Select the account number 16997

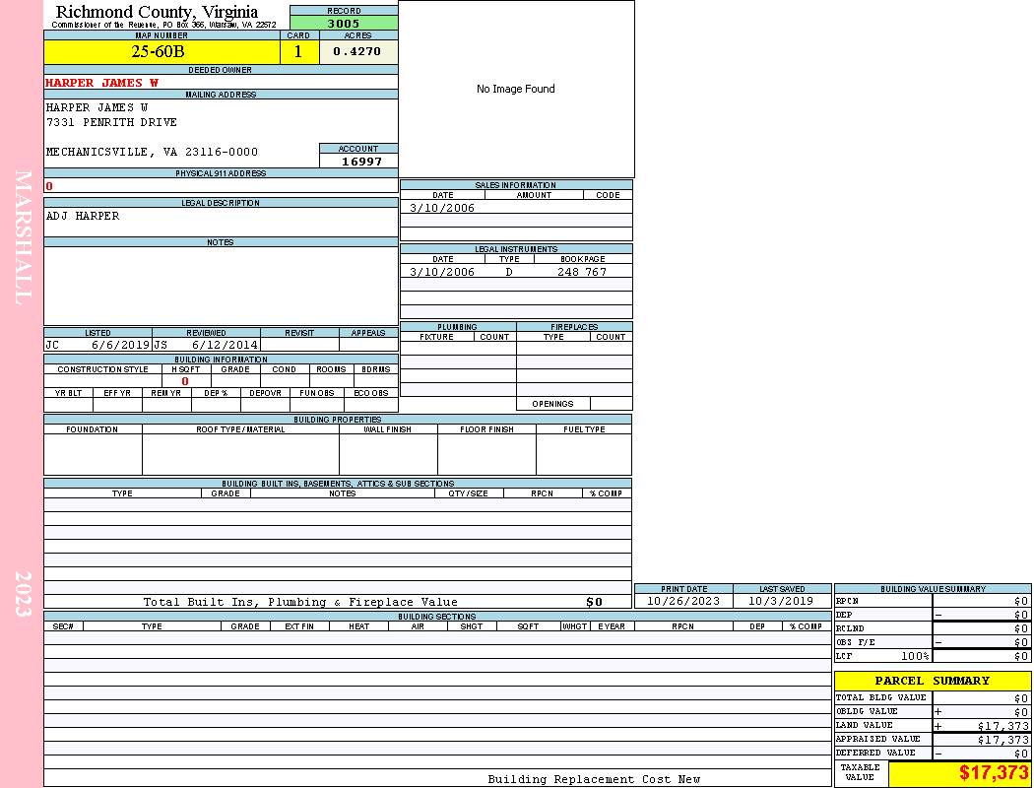tap(361, 162)
